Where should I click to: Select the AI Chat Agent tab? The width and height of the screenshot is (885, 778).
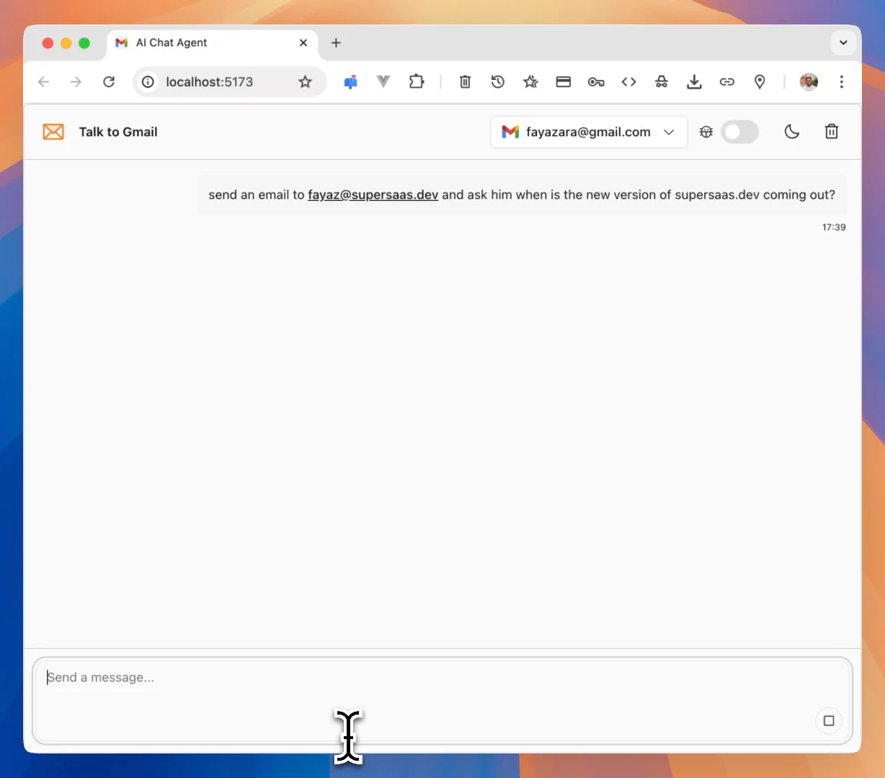[212, 43]
